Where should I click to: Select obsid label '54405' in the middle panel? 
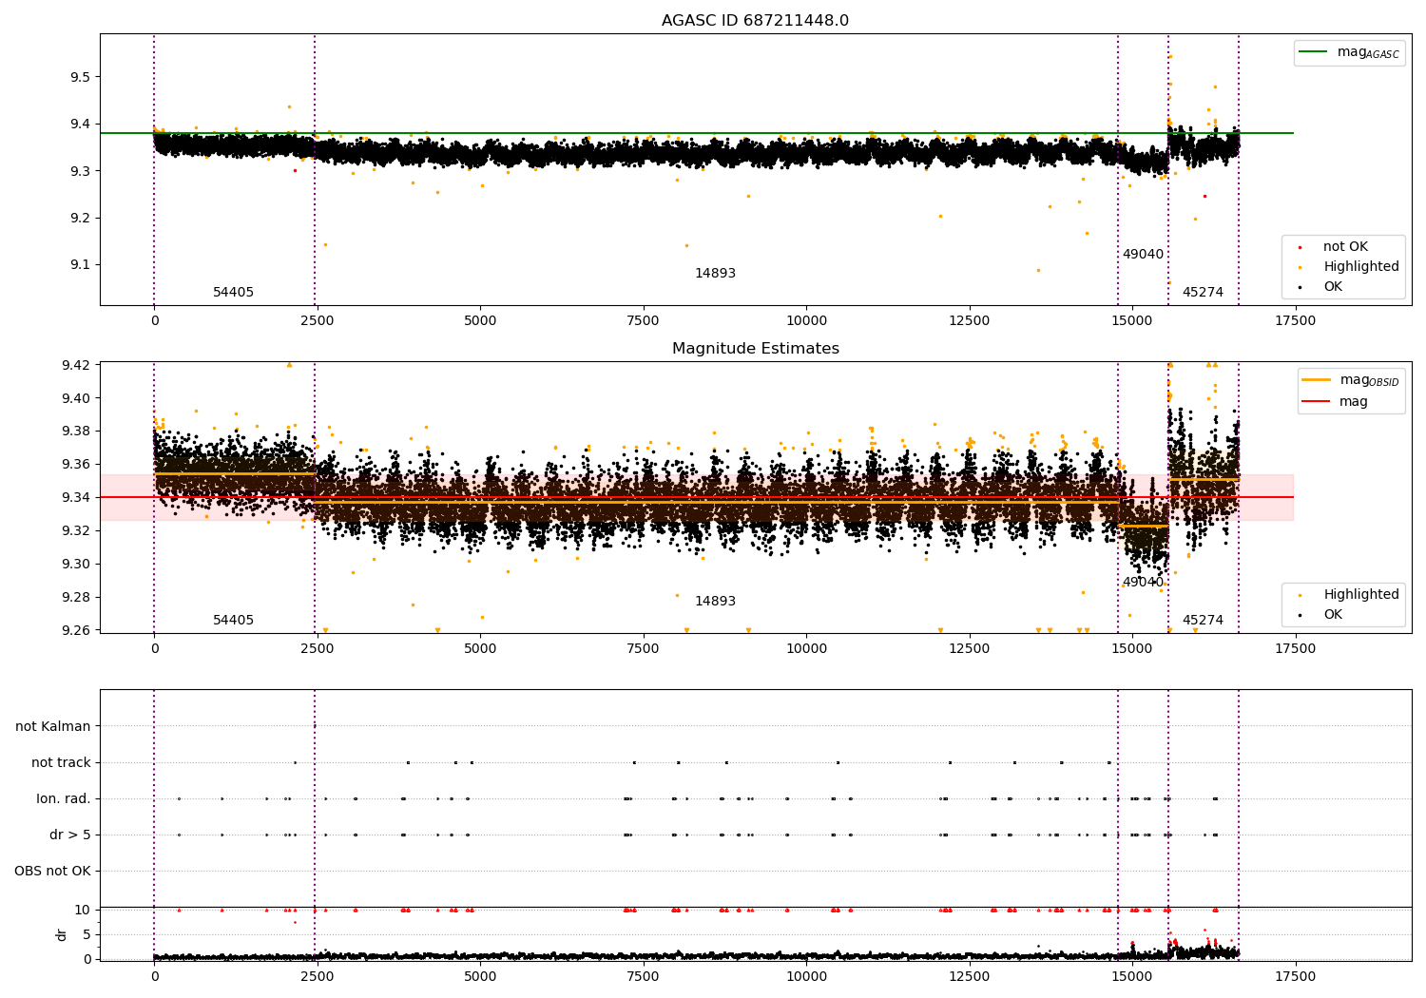233,621
